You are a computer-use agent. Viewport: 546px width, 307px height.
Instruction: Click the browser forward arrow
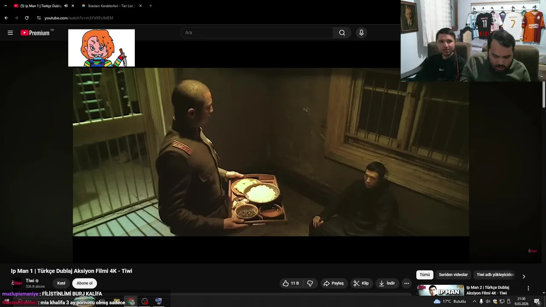click(x=16, y=18)
